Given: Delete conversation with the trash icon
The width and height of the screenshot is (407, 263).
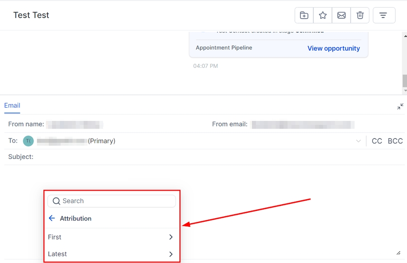Looking at the screenshot, I should pos(360,15).
